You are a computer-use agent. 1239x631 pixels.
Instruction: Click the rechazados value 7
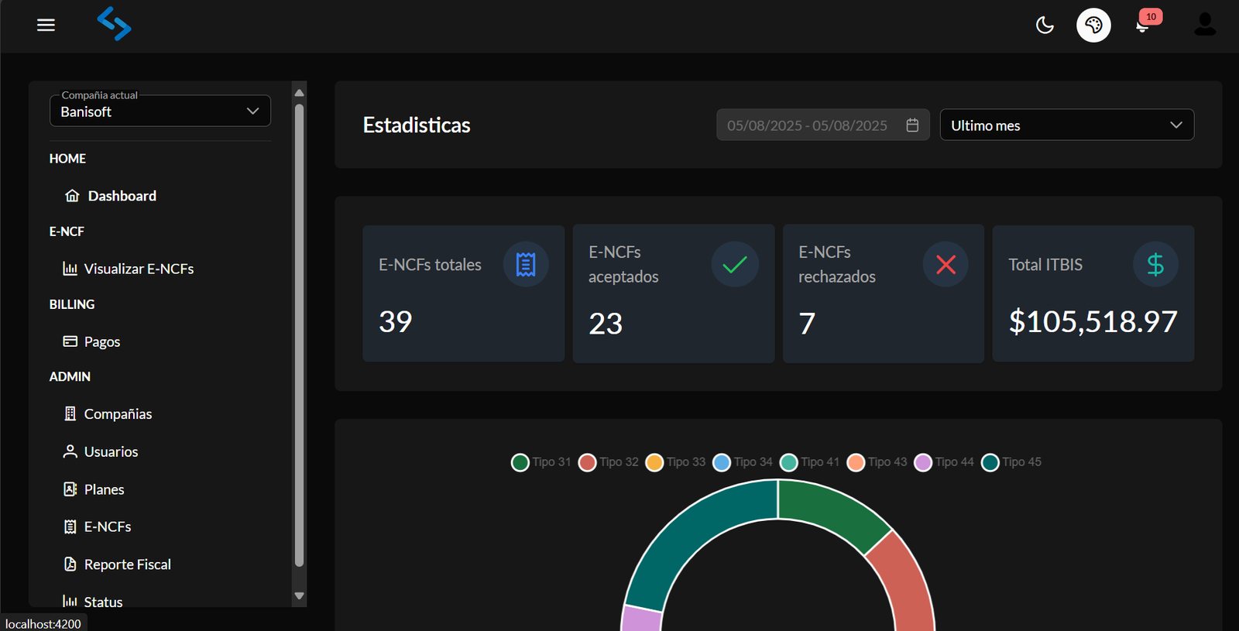point(807,324)
